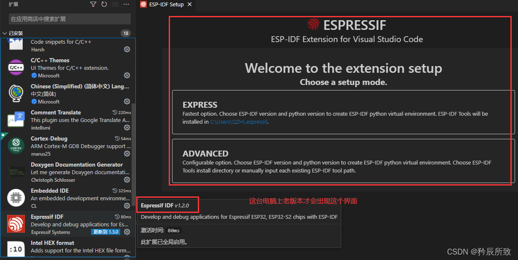Close the ESP-IDF Setup tab
The width and height of the screenshot is (518, 260).
[189, 5]
